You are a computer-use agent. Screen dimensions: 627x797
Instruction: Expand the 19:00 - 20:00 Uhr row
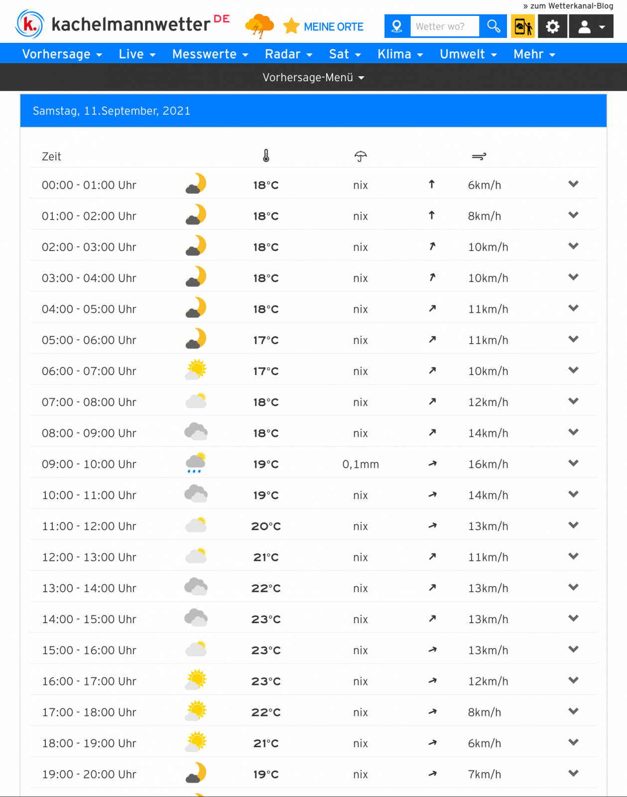tap(573, 774)
